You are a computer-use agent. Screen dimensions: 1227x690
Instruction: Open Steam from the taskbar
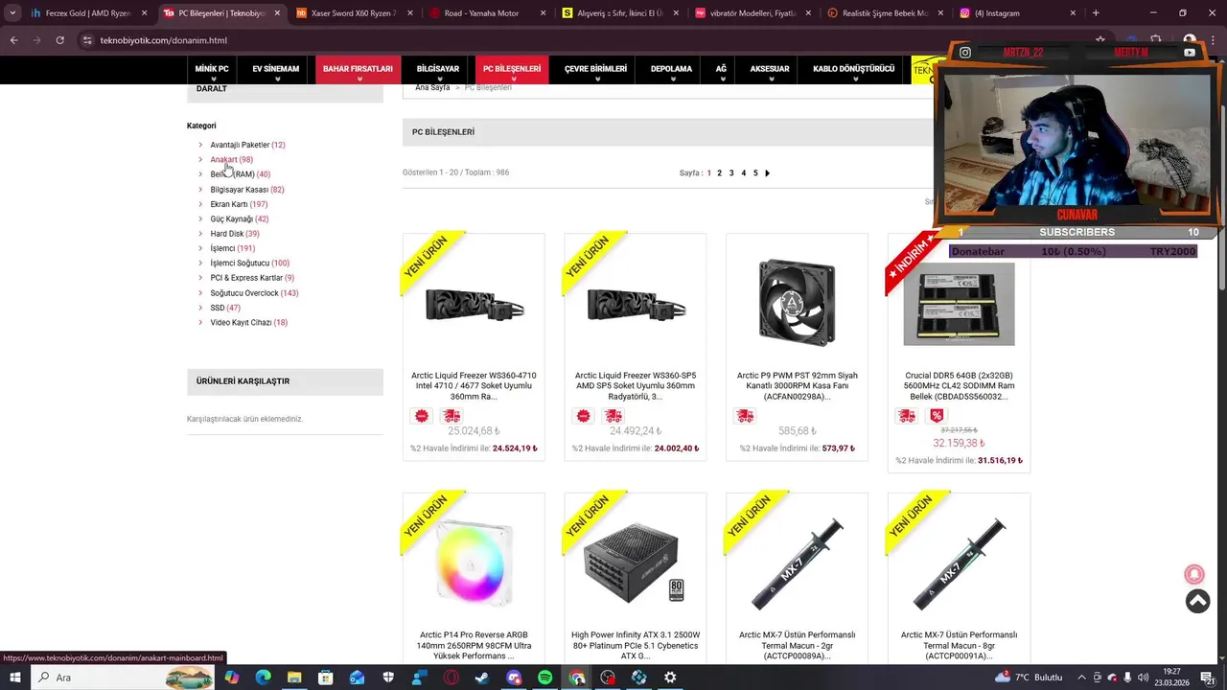pos(481,678)
